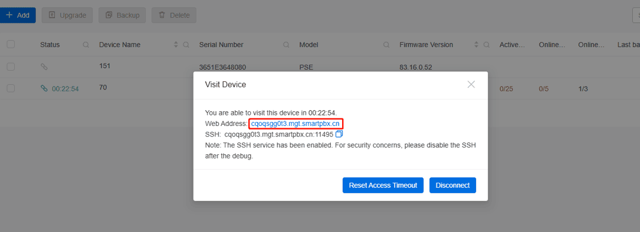640x232 pixels.
Task: Click the Backup toolbar button
Action: coord(123,15)
